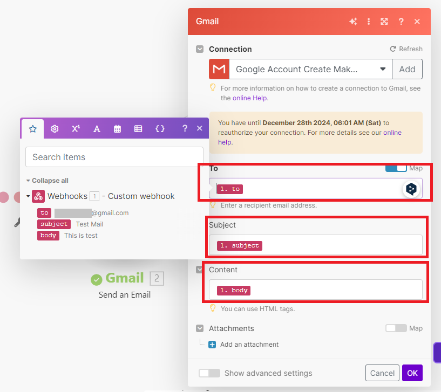Click the Cancel button
Viewport: 441px width, 392px height.
click(x=382, y=373)
